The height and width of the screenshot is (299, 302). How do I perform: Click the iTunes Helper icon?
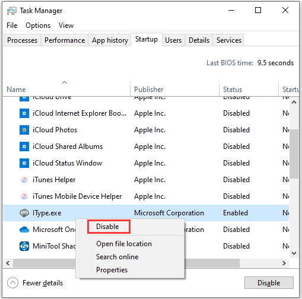pos(24,180)
